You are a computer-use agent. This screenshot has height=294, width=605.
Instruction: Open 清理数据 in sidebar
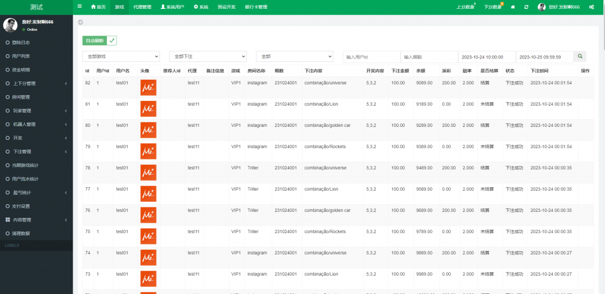tap(21, 233)
